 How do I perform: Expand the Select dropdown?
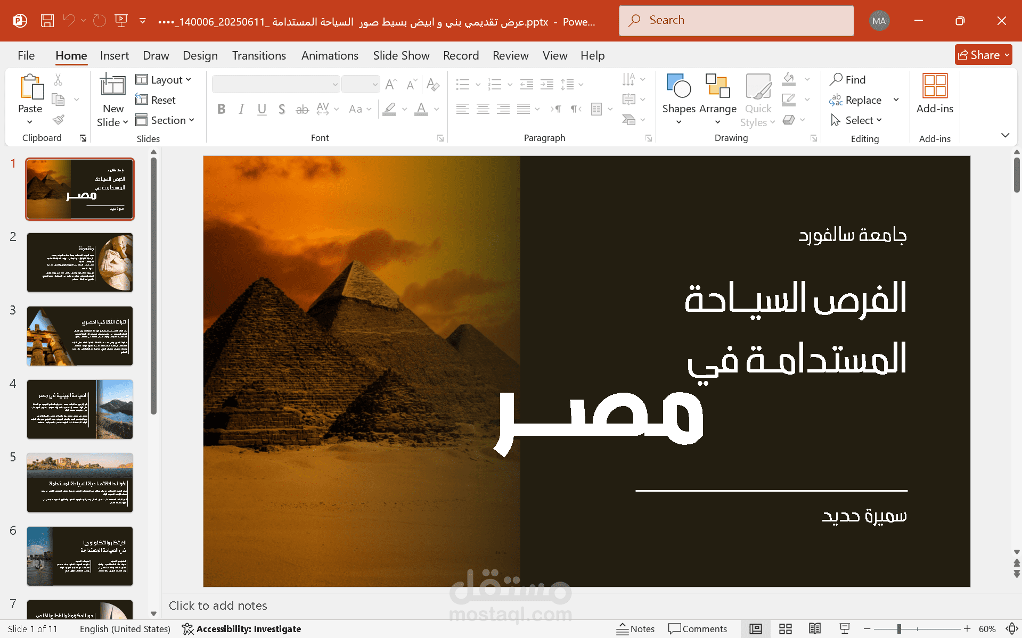point(856,120)
